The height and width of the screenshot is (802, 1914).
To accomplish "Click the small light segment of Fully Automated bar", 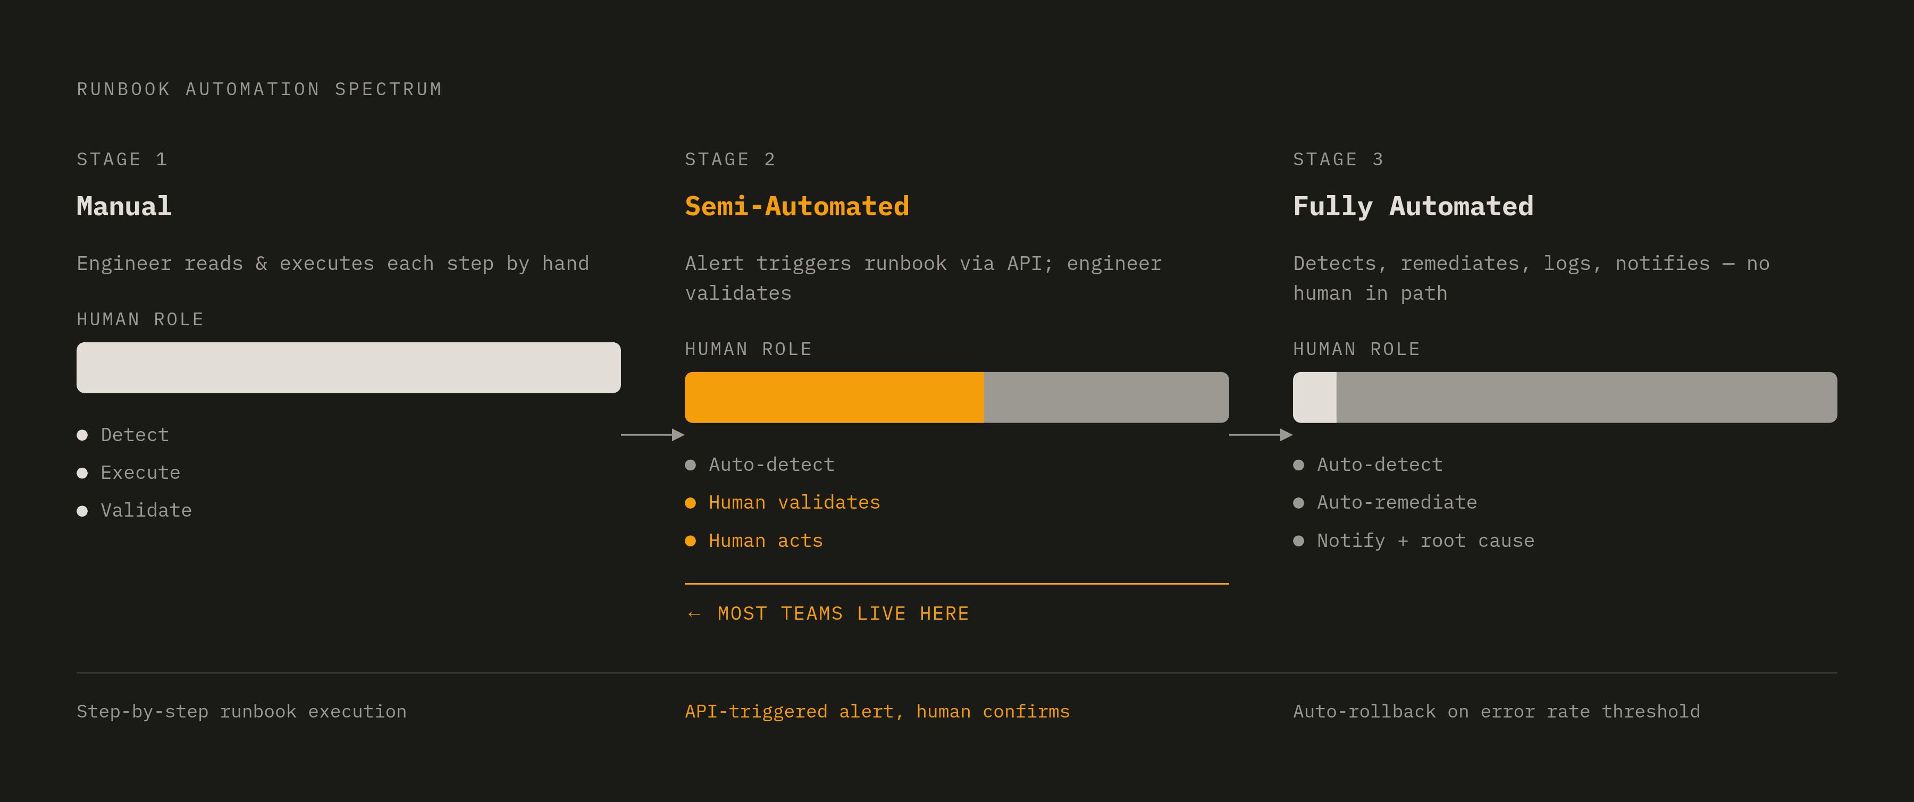I will point(1314,398).
